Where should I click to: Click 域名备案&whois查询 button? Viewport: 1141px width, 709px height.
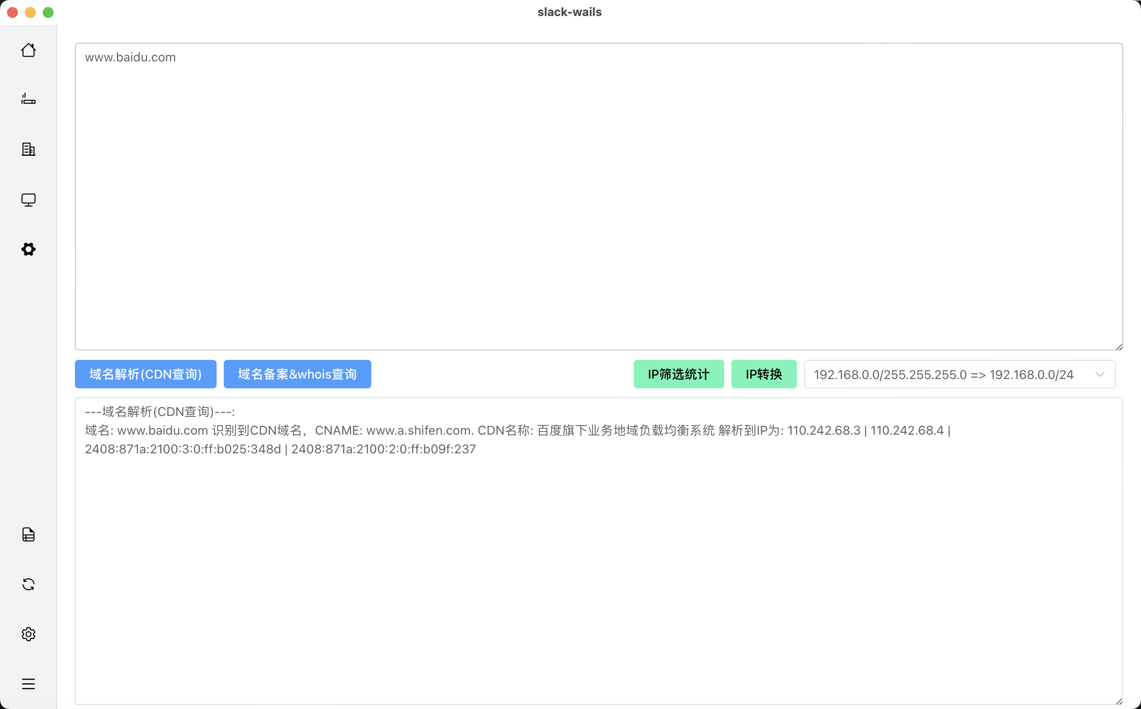(x=297, y=374)
